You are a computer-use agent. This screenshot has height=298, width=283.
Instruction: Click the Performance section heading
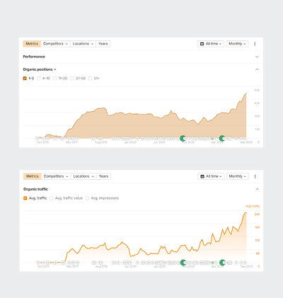[34, 57]
